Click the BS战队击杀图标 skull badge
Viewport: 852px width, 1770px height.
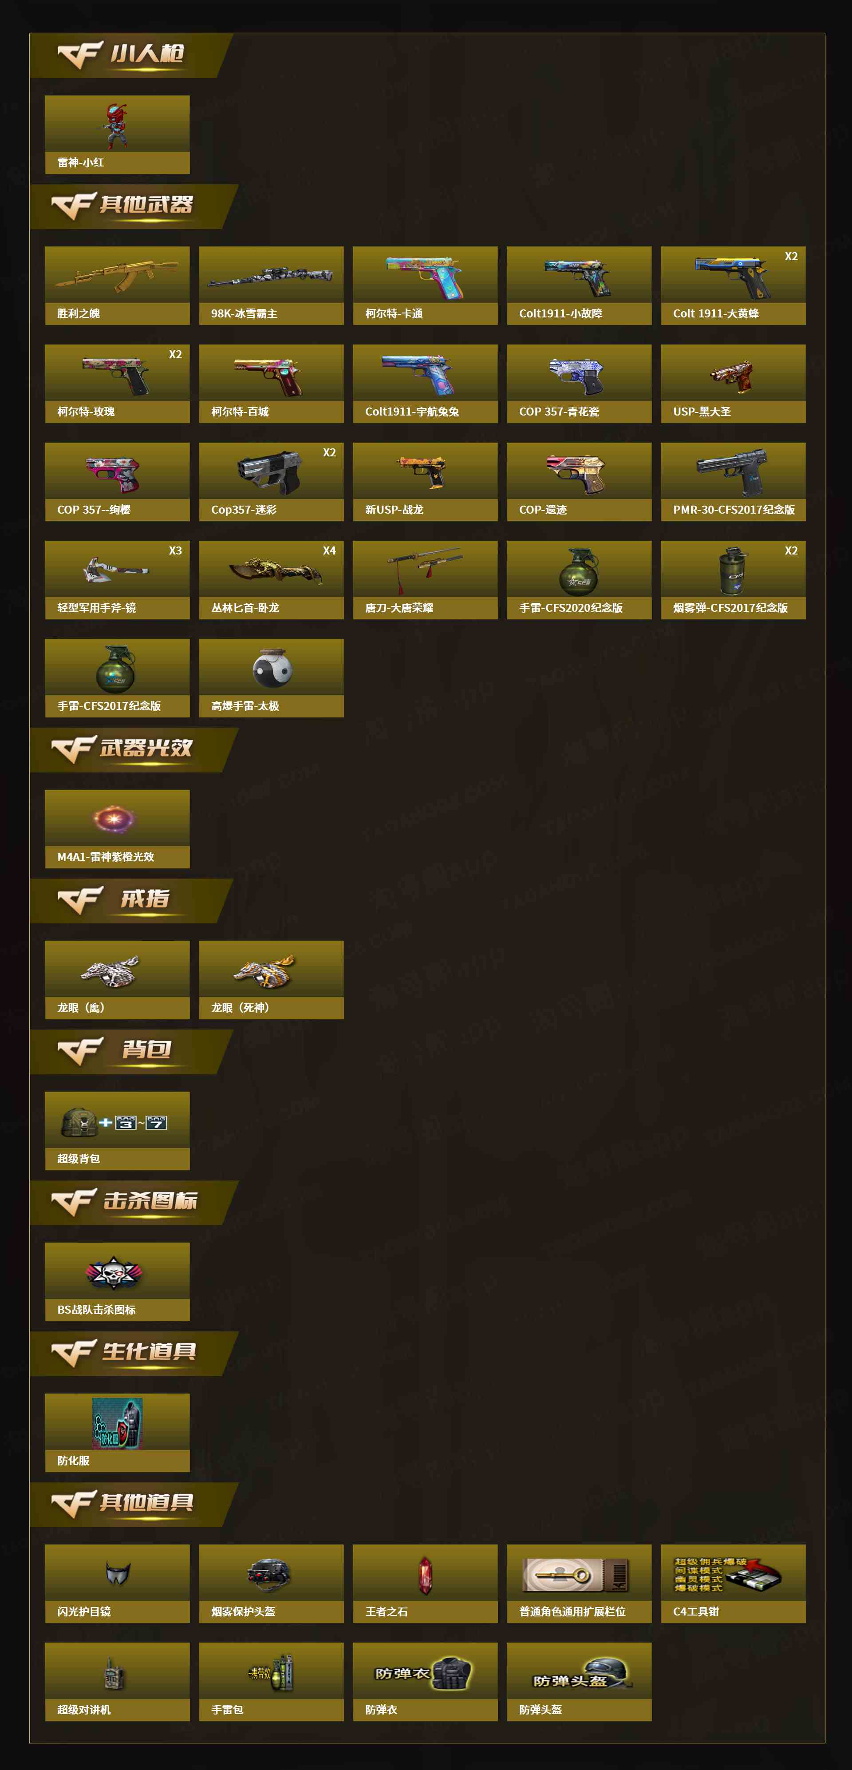tap(114, 1272)
